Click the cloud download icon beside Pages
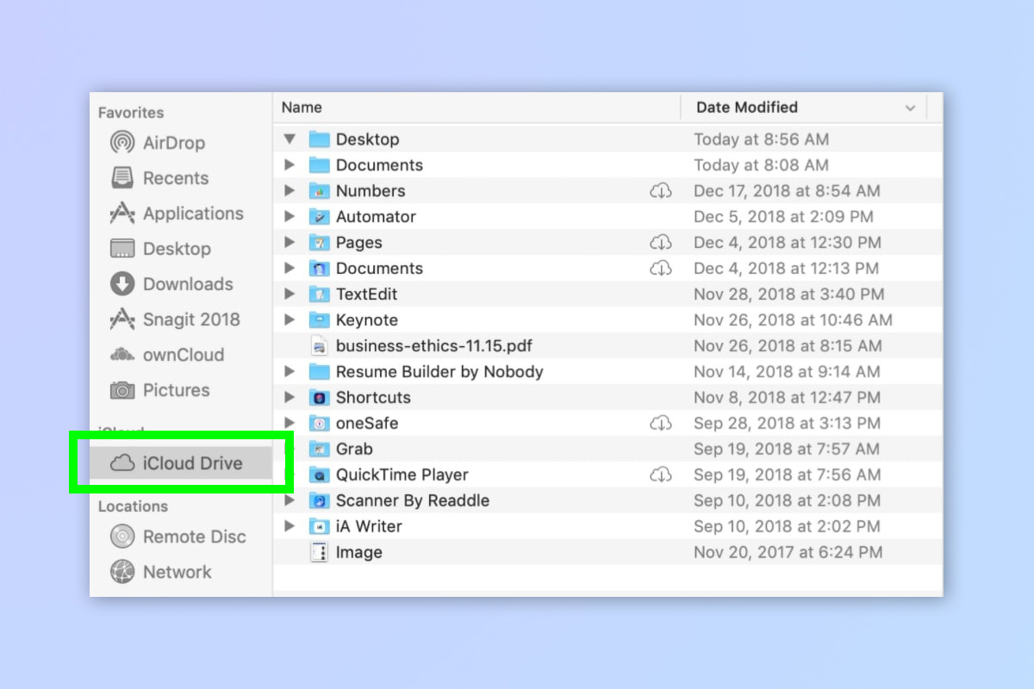The width and height of the screenshot is (1034, 689). [660, 243]
